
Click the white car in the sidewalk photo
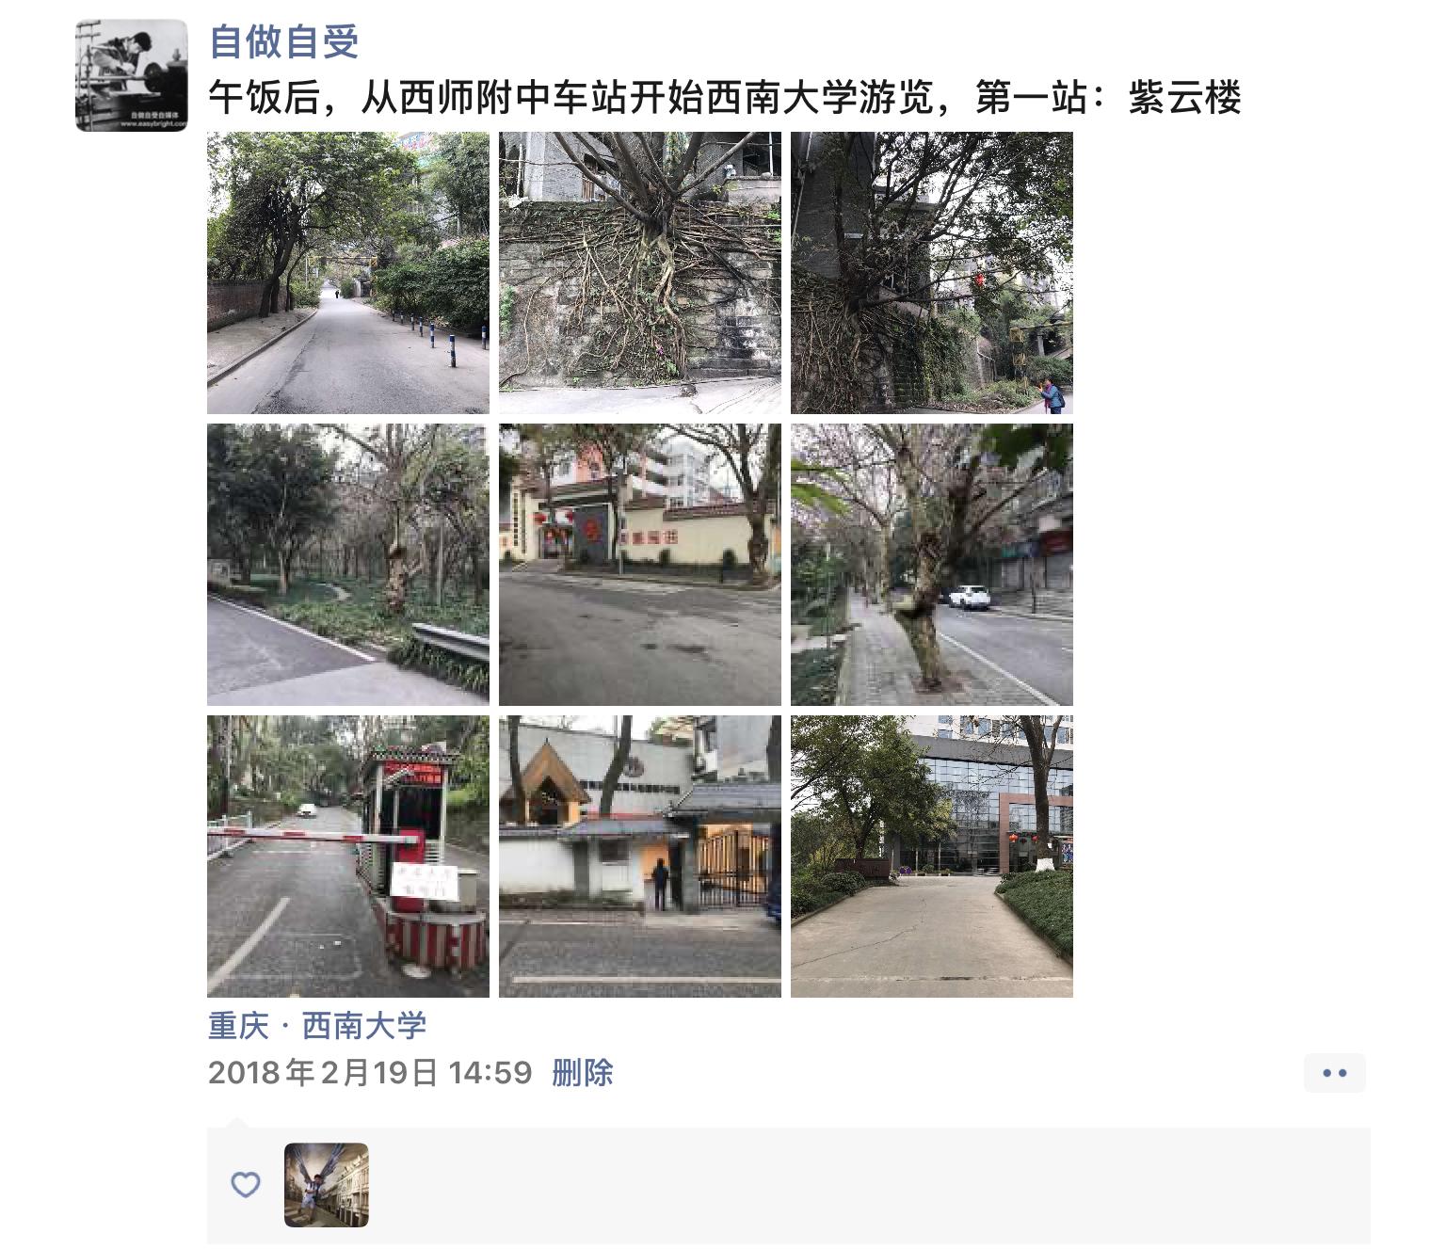pos(968,597)
